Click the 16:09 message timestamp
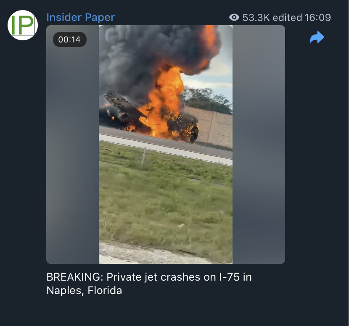 317,18
